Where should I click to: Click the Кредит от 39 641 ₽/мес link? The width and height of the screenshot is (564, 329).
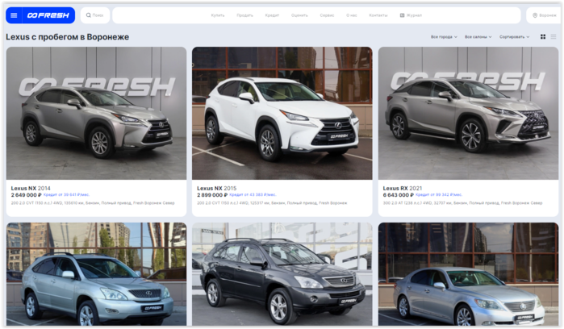(66, 195)
